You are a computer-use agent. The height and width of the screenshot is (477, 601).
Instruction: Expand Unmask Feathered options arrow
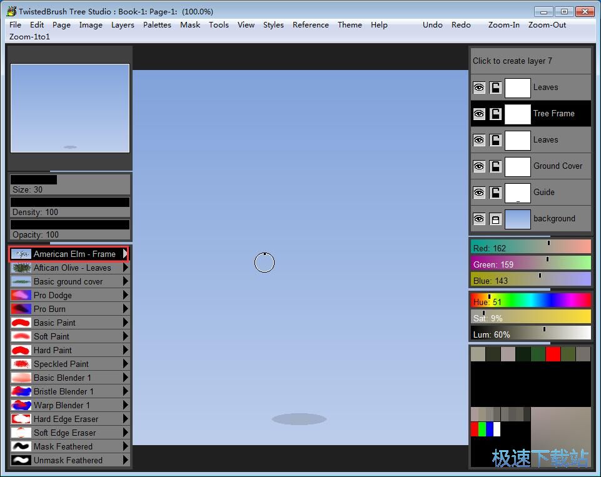pyautogui.click(x=125, y=460)
